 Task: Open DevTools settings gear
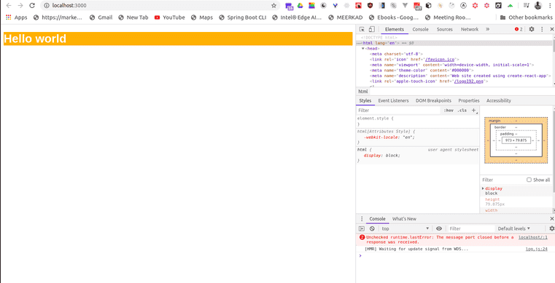tap(531, 29)
